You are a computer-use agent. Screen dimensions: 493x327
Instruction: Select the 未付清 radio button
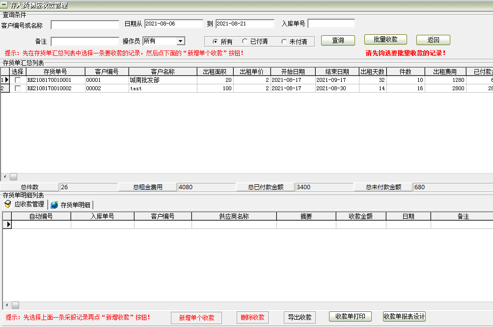[284, 41]
